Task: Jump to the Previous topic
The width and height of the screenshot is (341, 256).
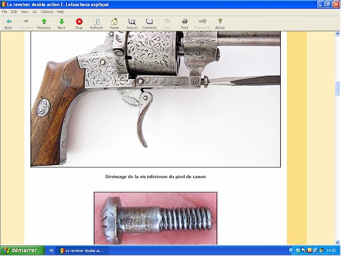Action: click(44, 24)
